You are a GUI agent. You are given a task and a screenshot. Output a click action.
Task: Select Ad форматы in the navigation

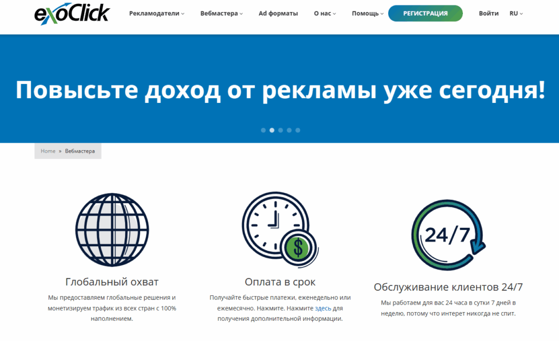pos(278,13)
